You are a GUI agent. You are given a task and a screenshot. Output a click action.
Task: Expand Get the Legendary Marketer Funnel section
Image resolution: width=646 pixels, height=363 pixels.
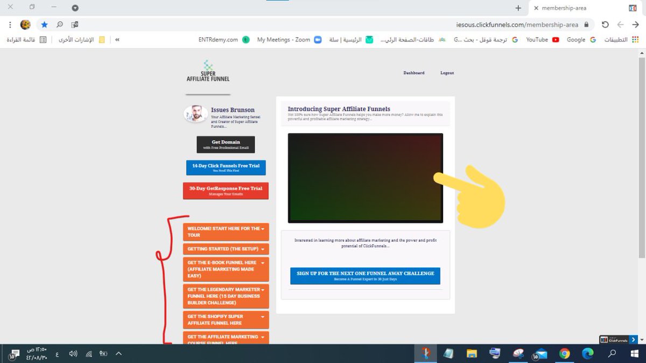click(x=226, y=296)
